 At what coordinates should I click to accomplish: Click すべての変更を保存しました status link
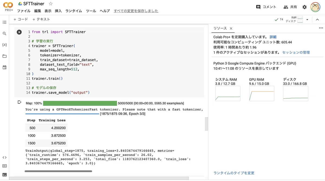136,11
